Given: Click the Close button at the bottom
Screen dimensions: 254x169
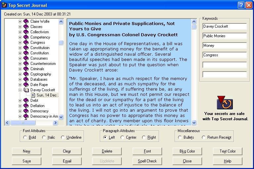Looking at the screenshot, I should point(187,161).
